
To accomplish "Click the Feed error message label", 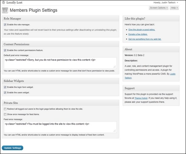I will (x=13, y=119).
